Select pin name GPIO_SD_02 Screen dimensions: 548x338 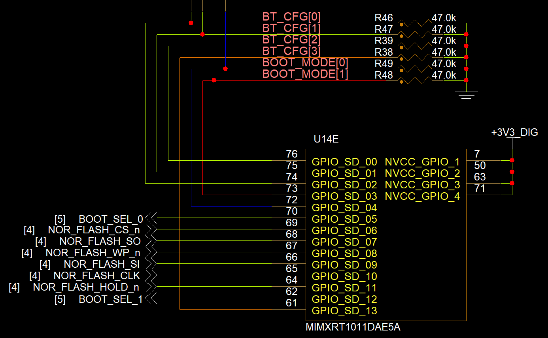(x=344, y=185)
